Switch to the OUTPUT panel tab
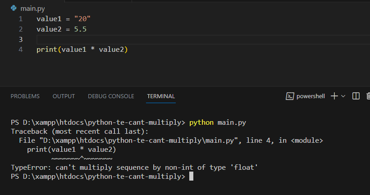The image size is (370, 195). (x=64, y=96)
